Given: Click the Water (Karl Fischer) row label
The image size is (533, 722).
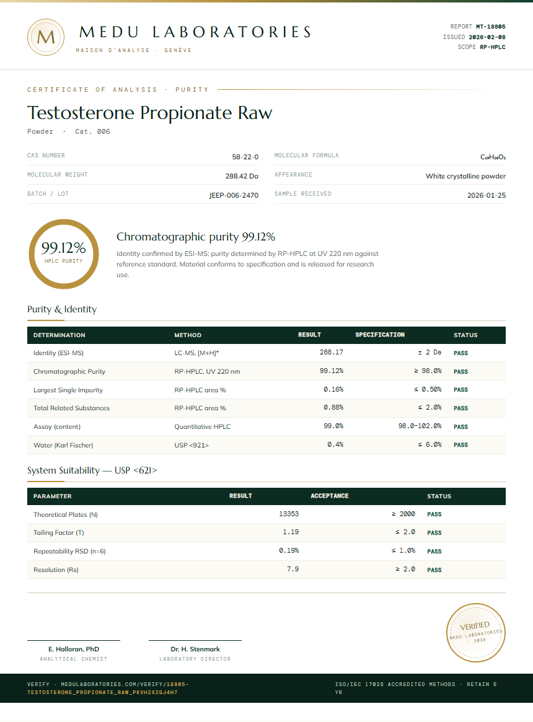Looking at the screenshot, I should point(63,445).
